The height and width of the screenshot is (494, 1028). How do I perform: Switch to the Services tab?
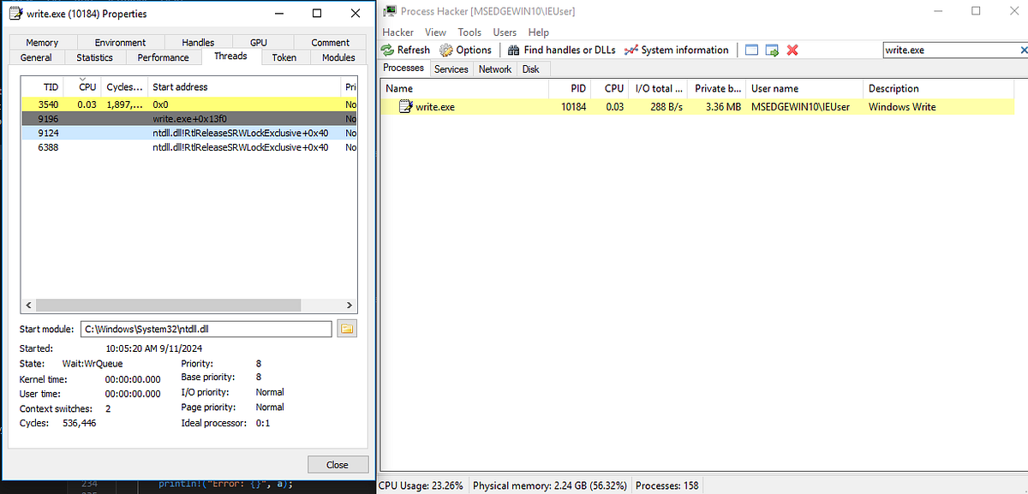[451, 69]
